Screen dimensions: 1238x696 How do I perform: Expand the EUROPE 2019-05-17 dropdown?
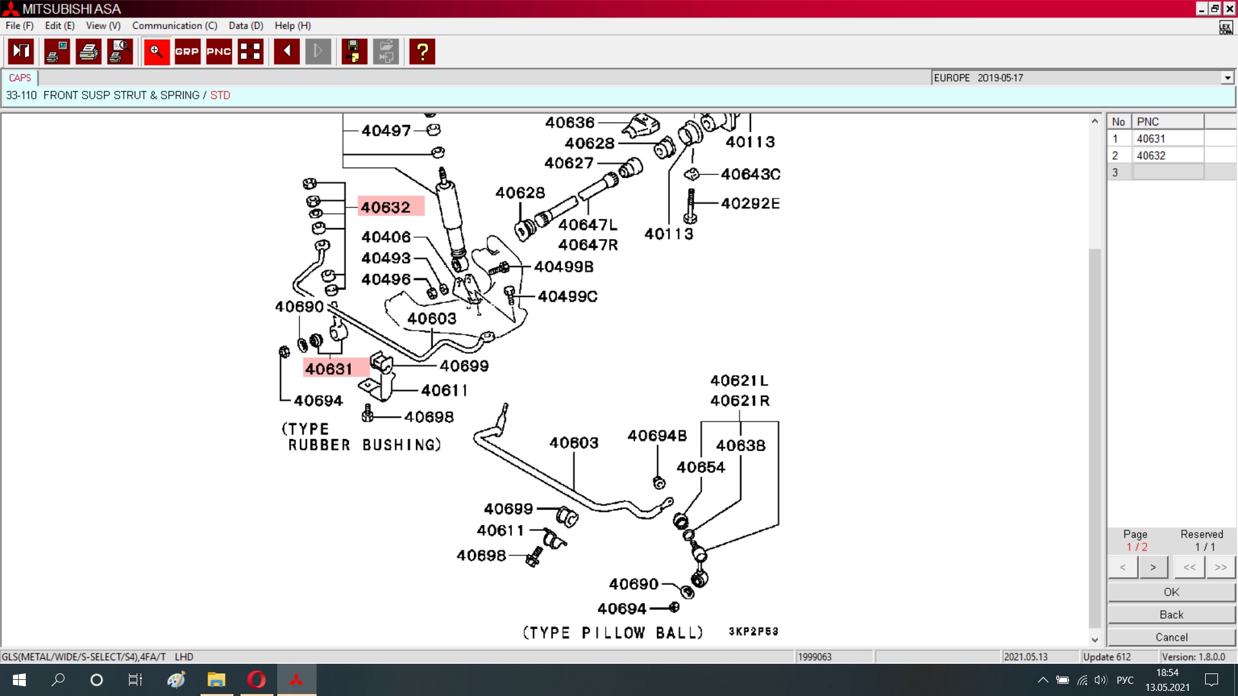1227,78
